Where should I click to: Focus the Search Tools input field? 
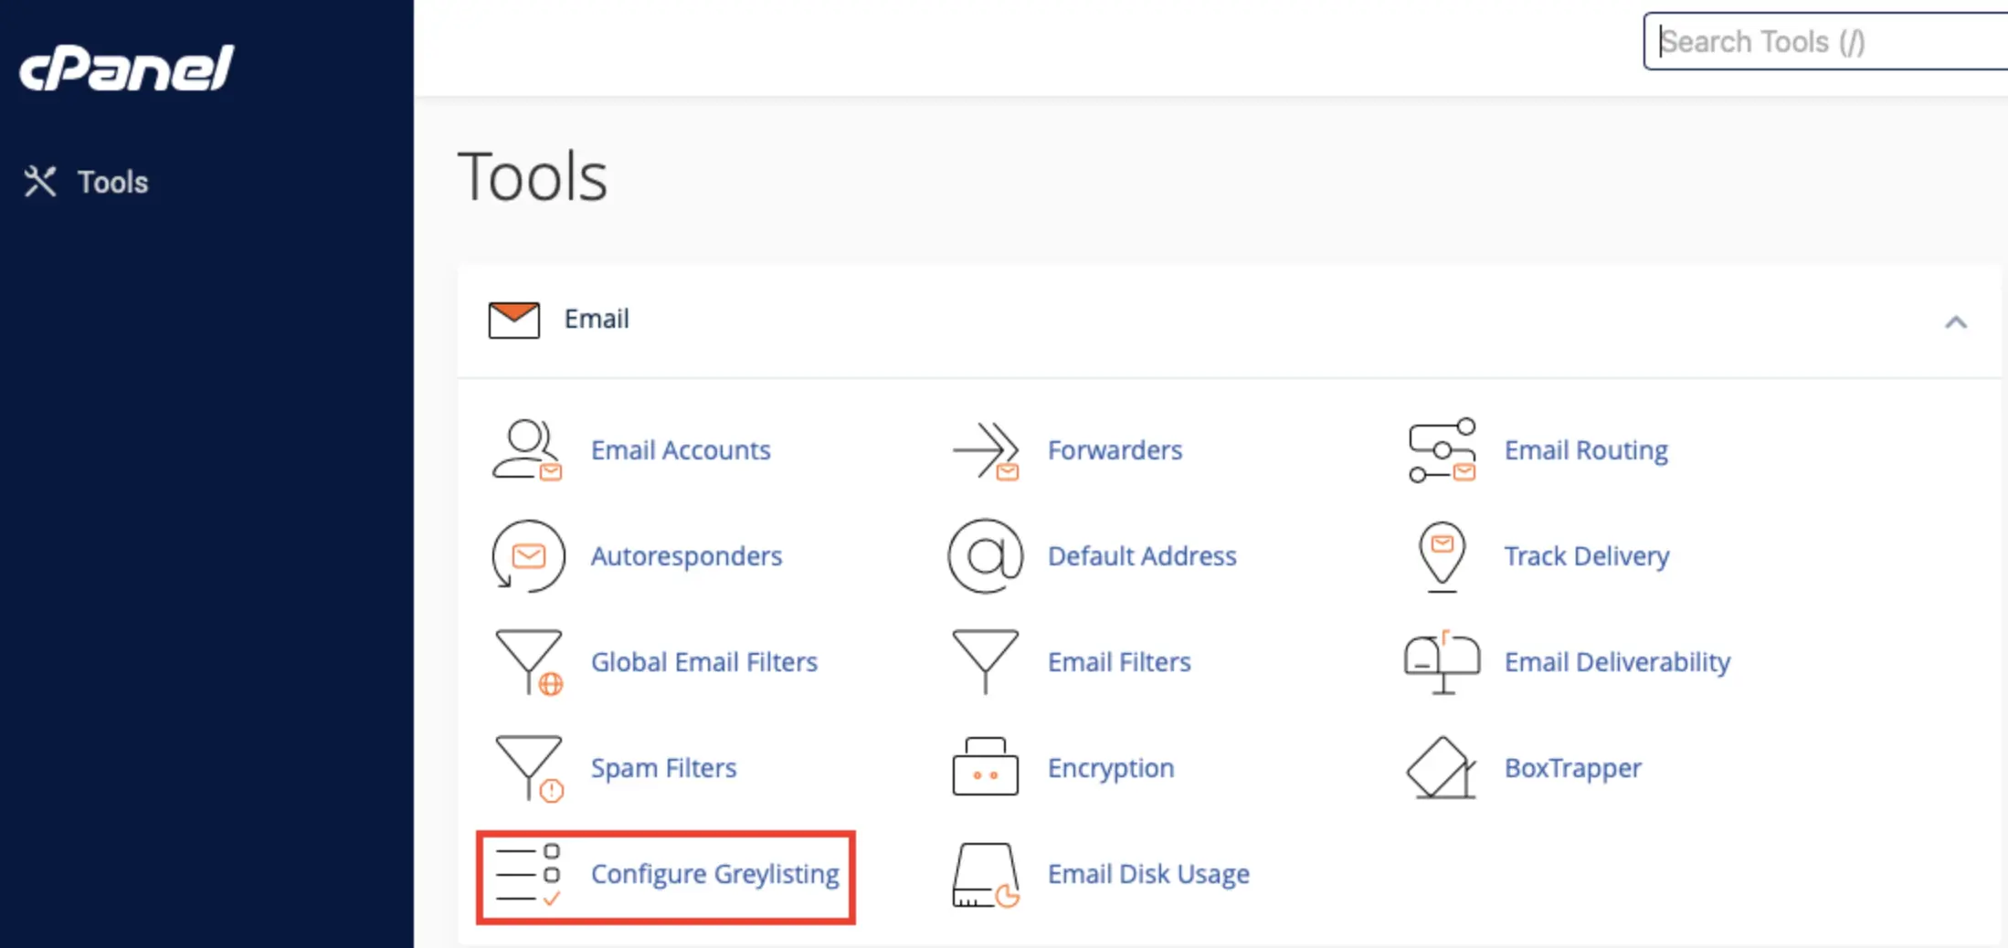point(1825,41)
